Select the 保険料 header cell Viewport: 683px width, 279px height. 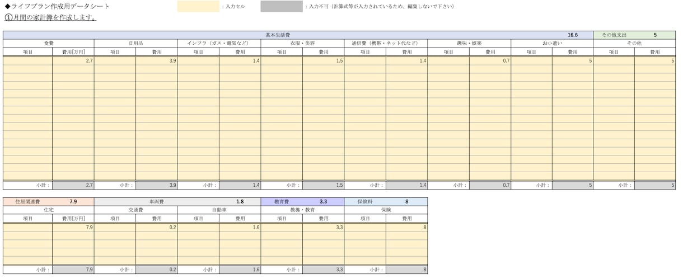click(x=365, y=201)
